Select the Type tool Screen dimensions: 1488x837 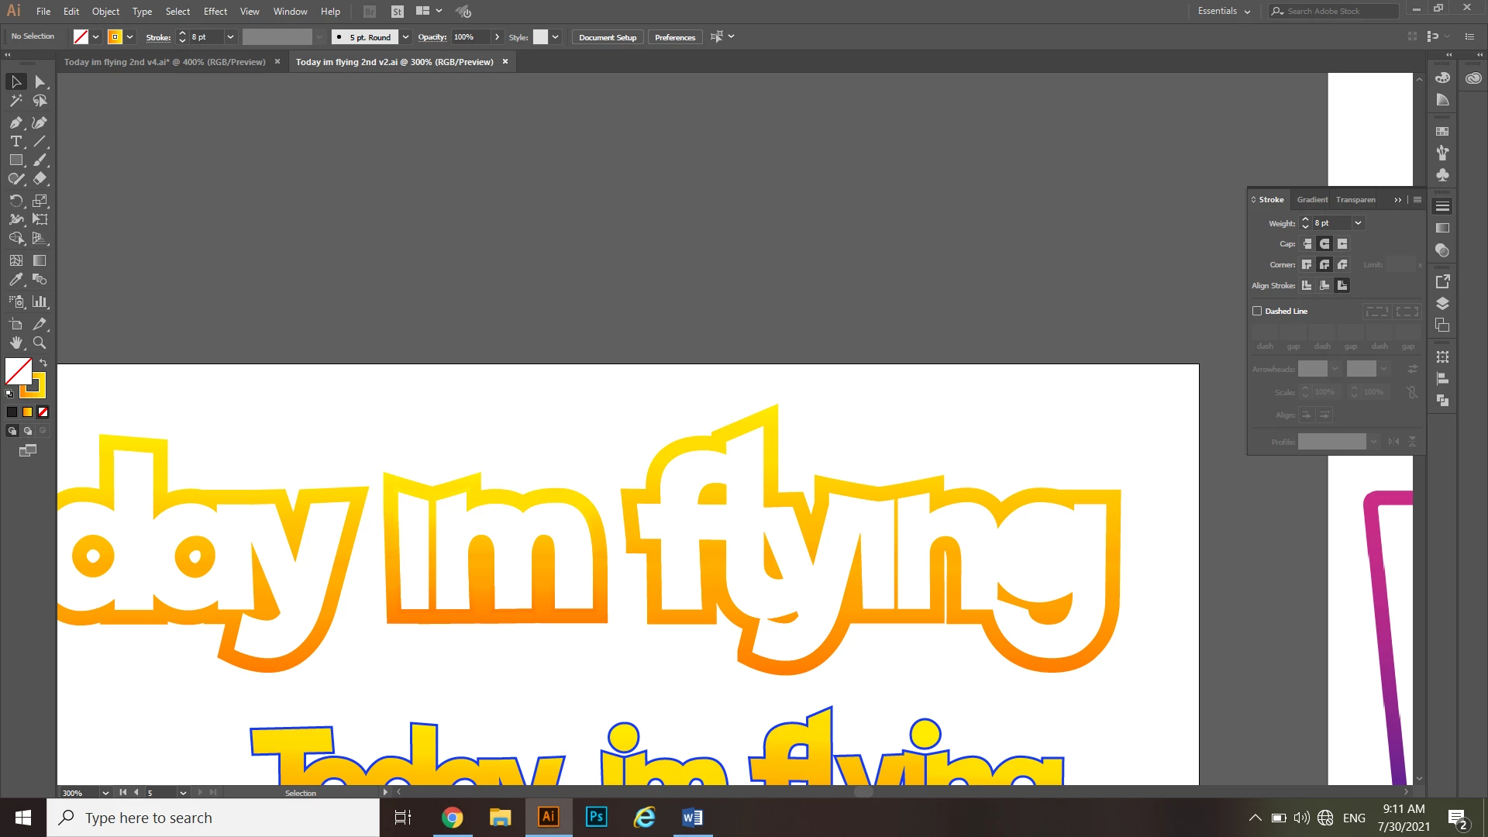point(15,141)
